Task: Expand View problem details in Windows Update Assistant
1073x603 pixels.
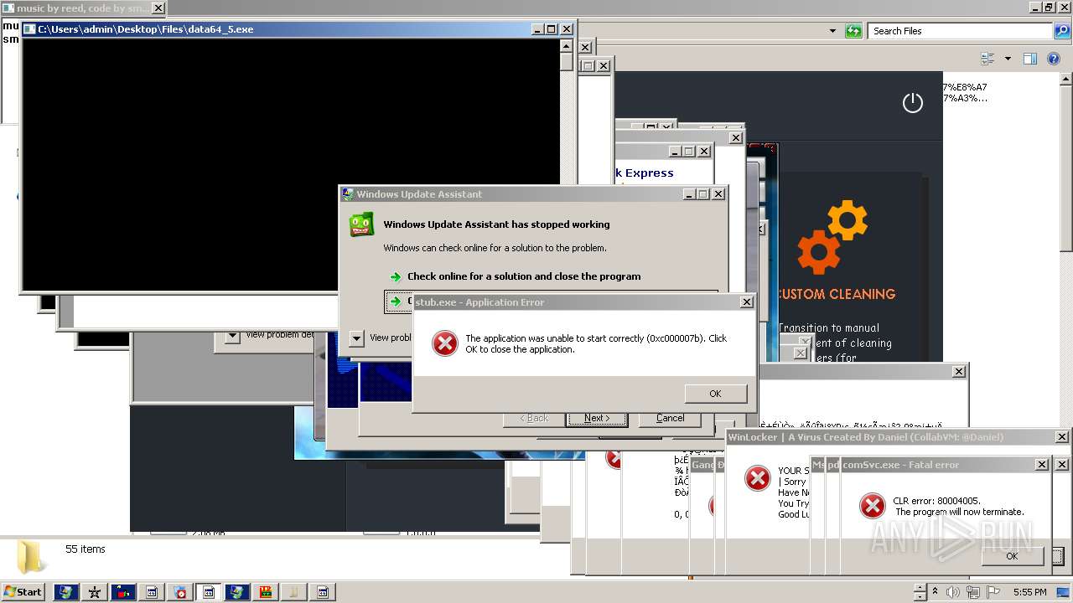Action: [357, 338]
